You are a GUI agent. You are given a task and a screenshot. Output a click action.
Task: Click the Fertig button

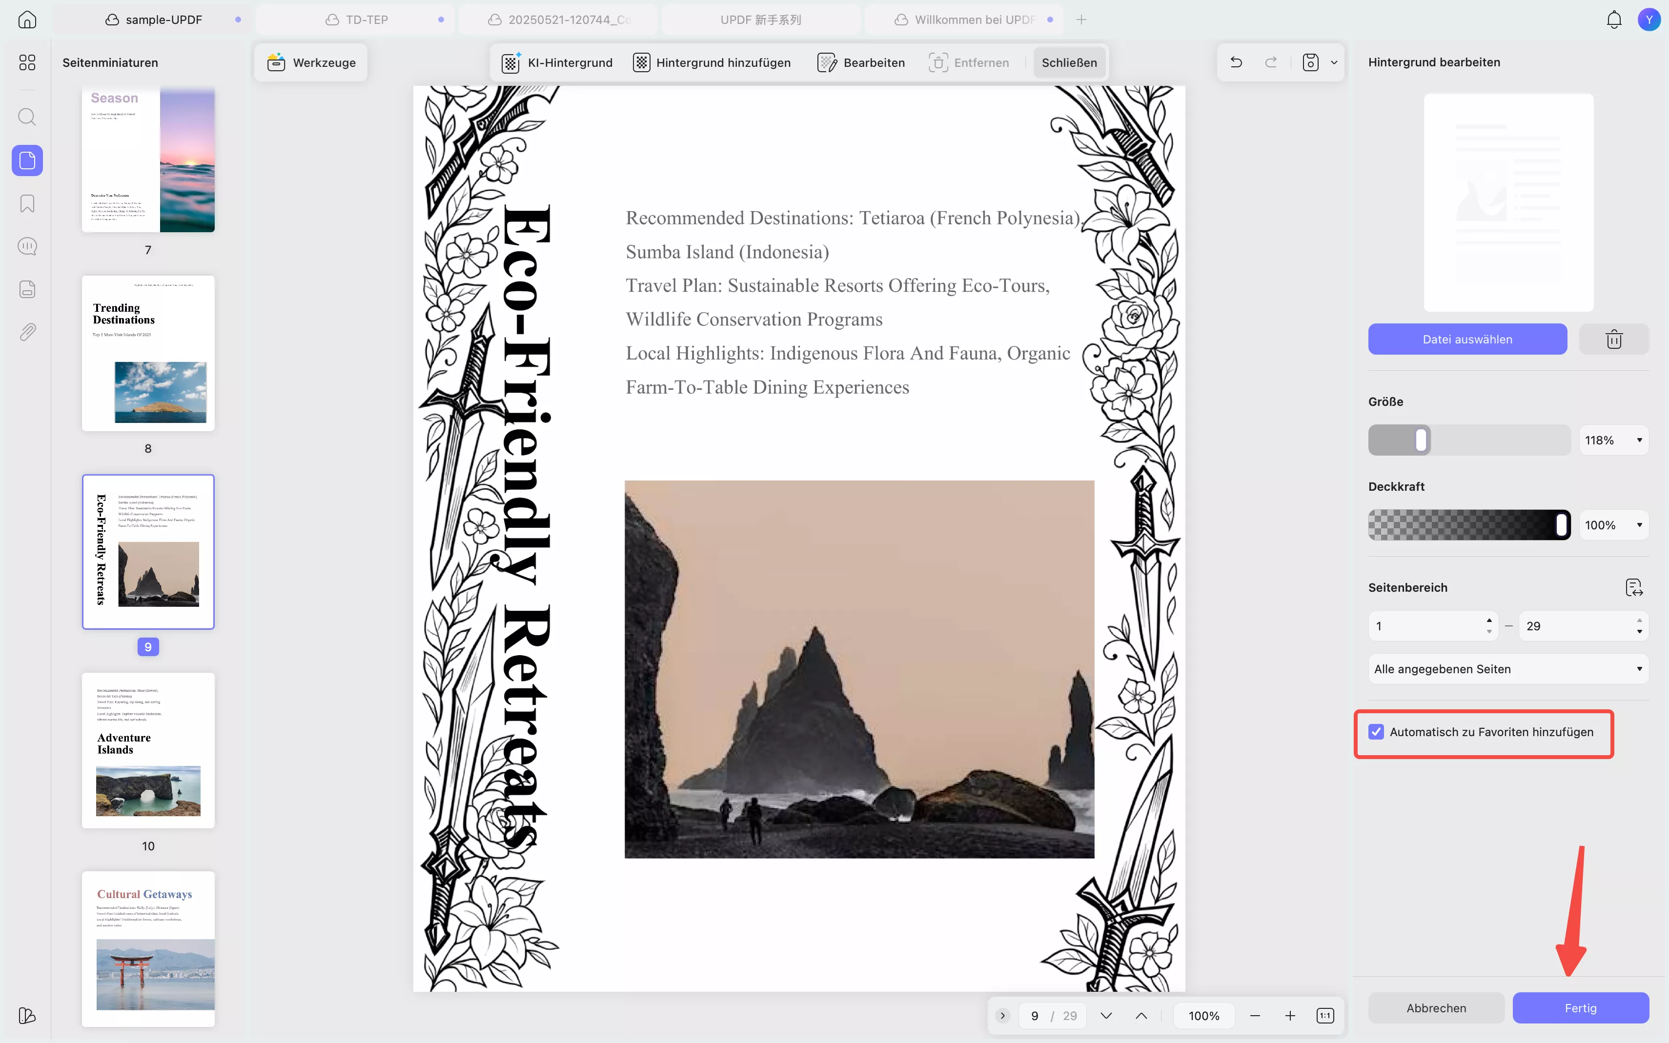1580,1008
